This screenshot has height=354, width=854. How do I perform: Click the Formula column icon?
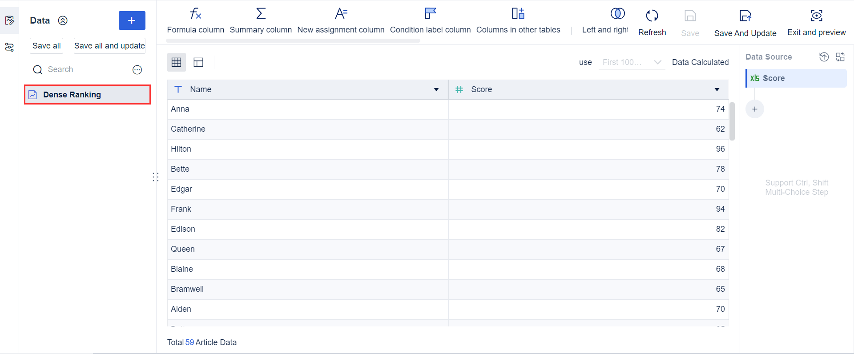196,14
